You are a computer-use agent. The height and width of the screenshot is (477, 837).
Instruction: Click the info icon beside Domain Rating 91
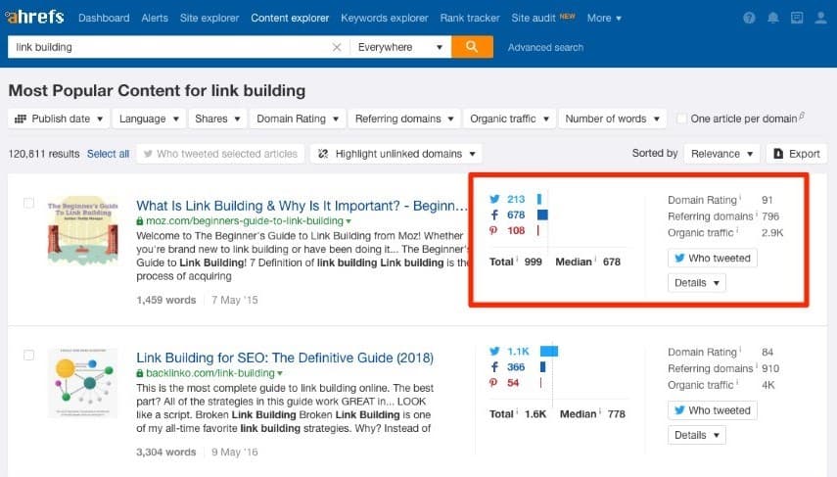point(740,198)
